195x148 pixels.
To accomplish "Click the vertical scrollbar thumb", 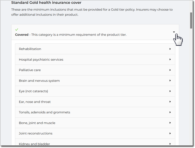I will 191,20.
